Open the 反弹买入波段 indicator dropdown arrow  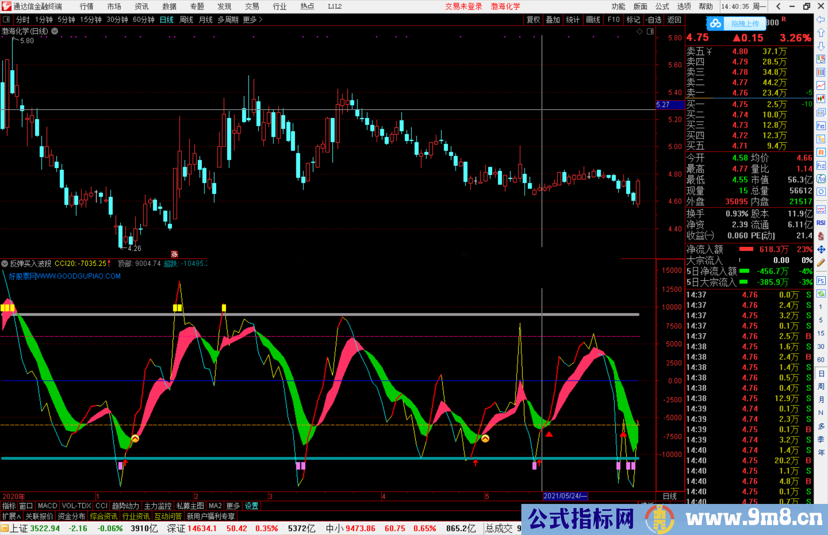(x=5, y=263)
